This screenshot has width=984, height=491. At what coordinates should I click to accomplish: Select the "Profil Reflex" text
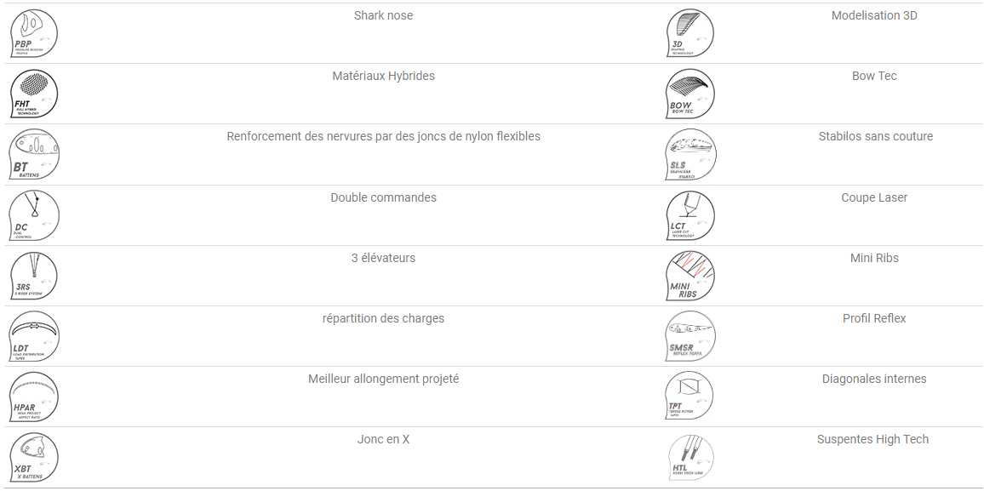tap(874, 318)
